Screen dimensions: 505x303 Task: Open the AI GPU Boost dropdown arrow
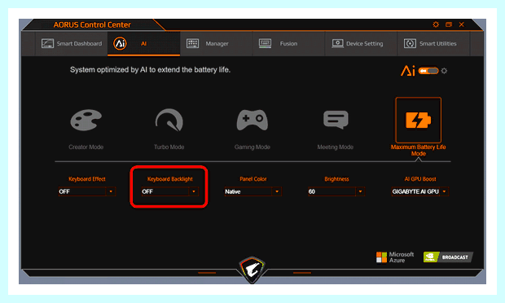[444, 191]
